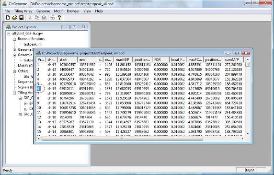Open the Tiling Array menu
The image size is (274, 175).
pyautogui.click(x=23, y=11)
